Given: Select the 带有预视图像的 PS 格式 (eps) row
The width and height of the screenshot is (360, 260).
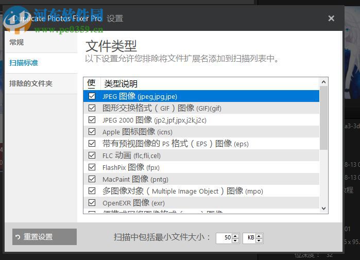Looking at the screenshot, I should pos(201,144).
